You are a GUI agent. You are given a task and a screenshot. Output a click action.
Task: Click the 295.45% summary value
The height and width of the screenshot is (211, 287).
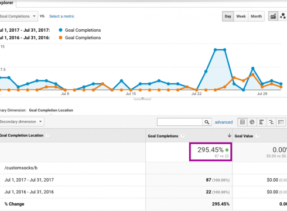(210, 150)
